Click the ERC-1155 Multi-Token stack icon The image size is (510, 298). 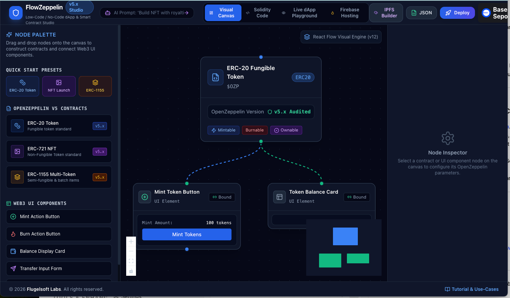[x=17, y=177]
